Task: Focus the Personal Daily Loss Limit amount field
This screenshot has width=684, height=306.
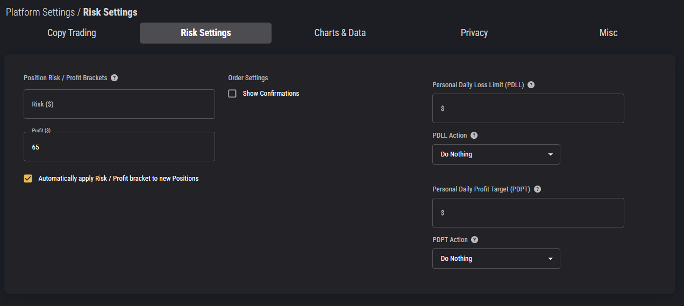Action: click(x=528, y=108)
